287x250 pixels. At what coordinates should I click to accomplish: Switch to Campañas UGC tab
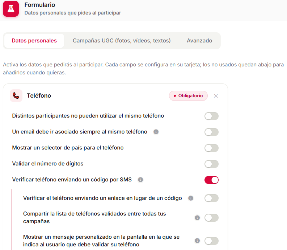point(122,41)
